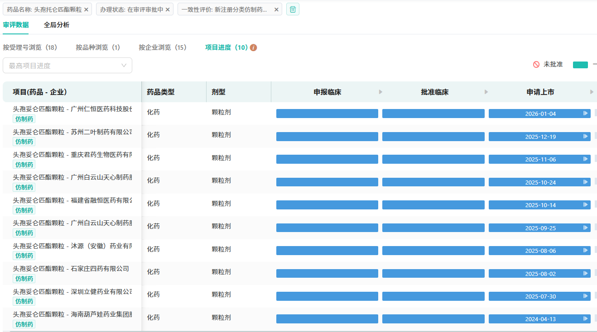Remove the 药品名称 头孢托仑匹酯颗粒 filter tag
This screenshot has height=332, width=597.
coord(87,9)
